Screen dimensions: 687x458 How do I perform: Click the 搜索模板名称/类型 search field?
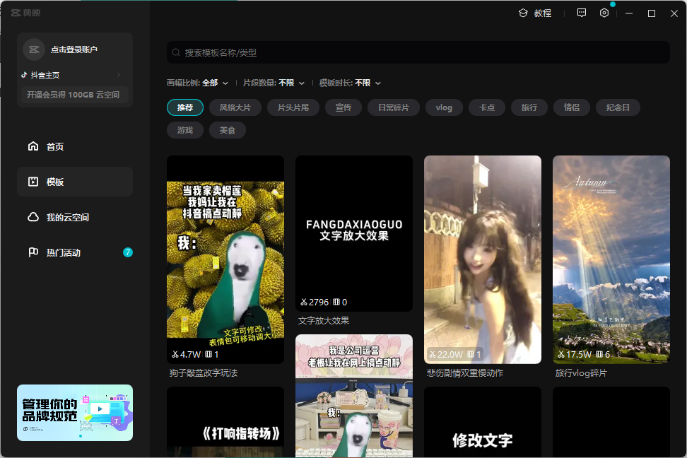coord(418,52)
